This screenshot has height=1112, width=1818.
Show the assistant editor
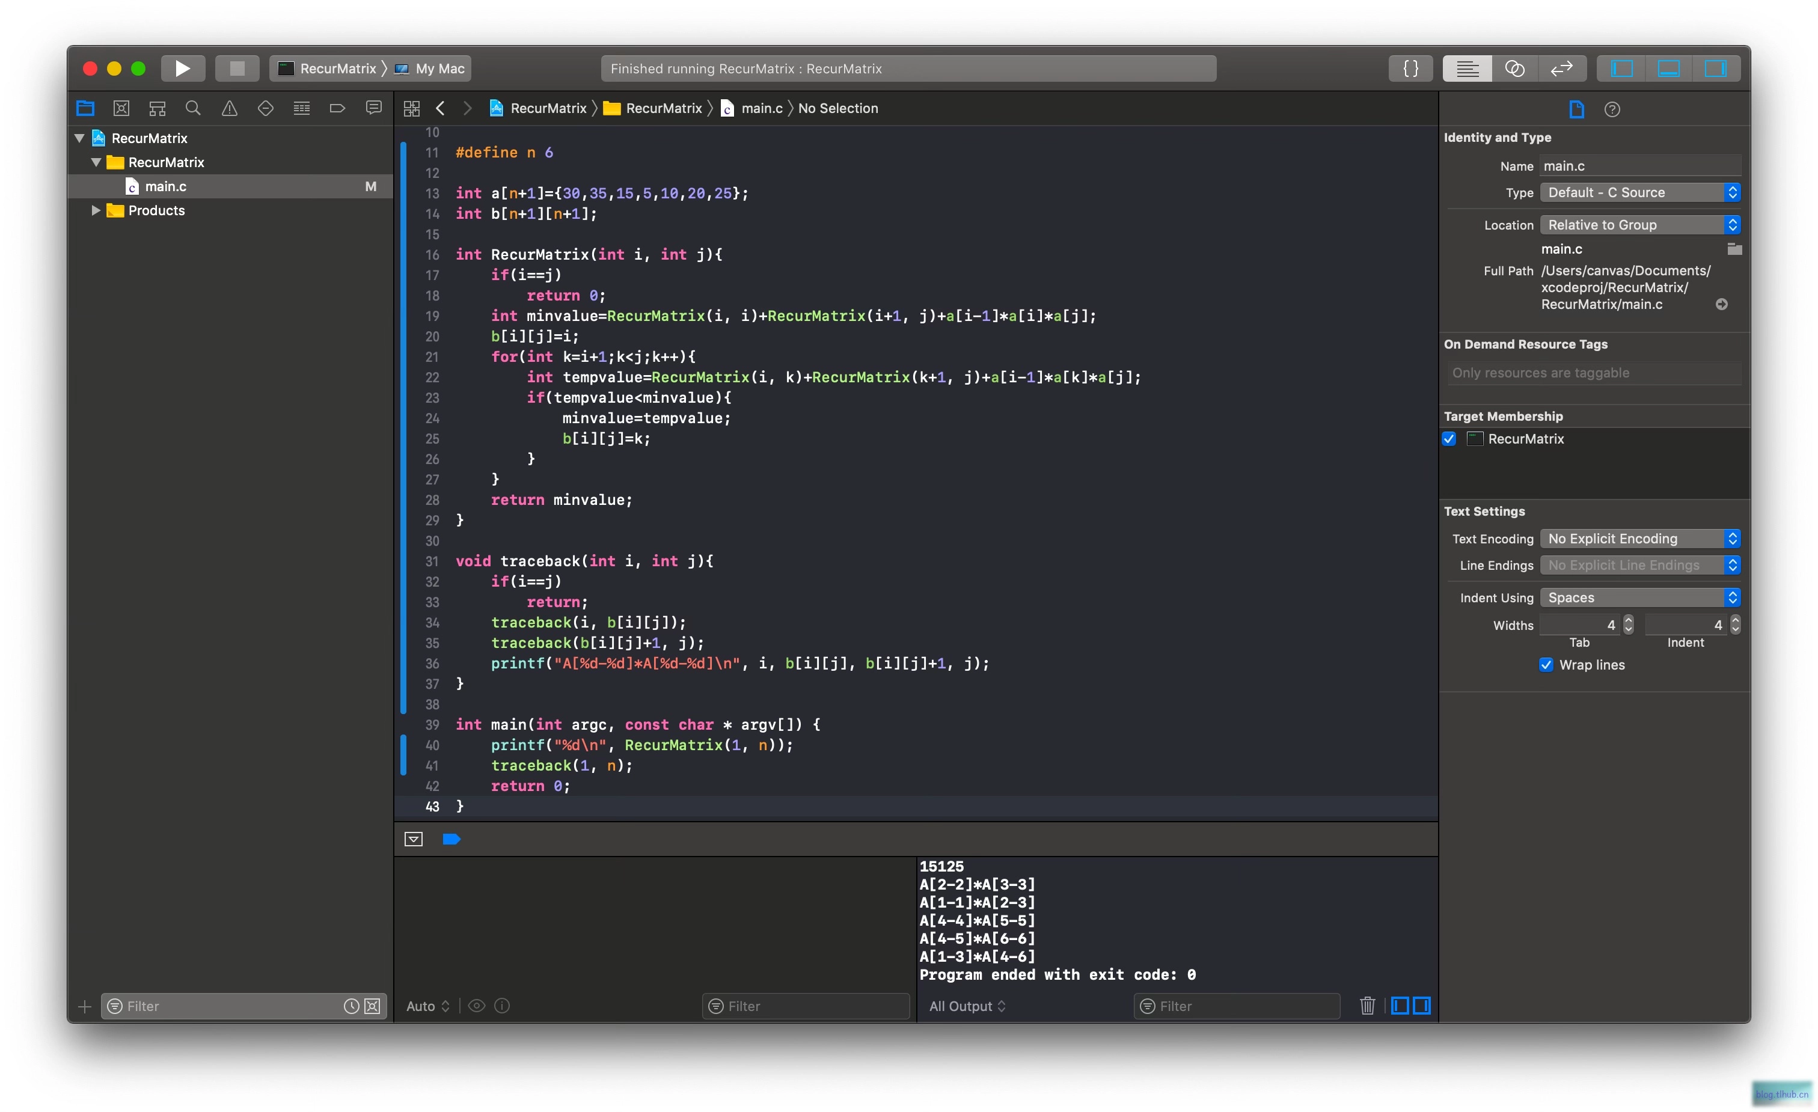pos(1514,69)
